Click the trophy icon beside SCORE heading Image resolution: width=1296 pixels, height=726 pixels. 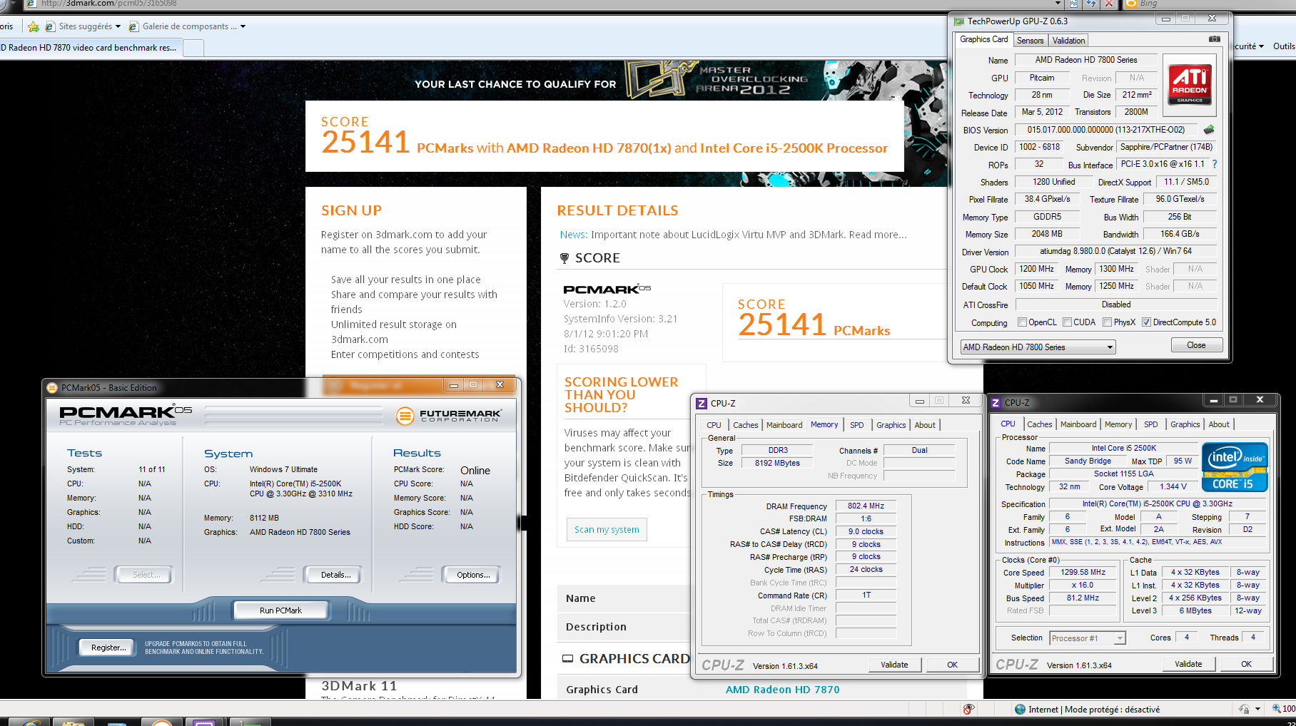click(x=565, y=258)
